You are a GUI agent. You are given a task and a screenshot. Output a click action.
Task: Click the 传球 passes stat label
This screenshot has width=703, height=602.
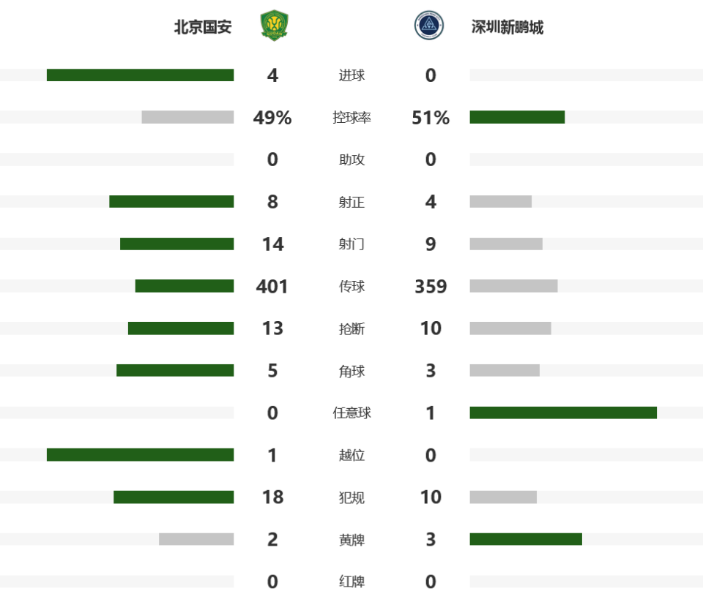pyautogui.click(x=351, y=286)
